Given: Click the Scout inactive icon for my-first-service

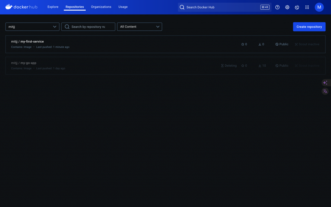Looking at the screenshot, I should point(296,44).
